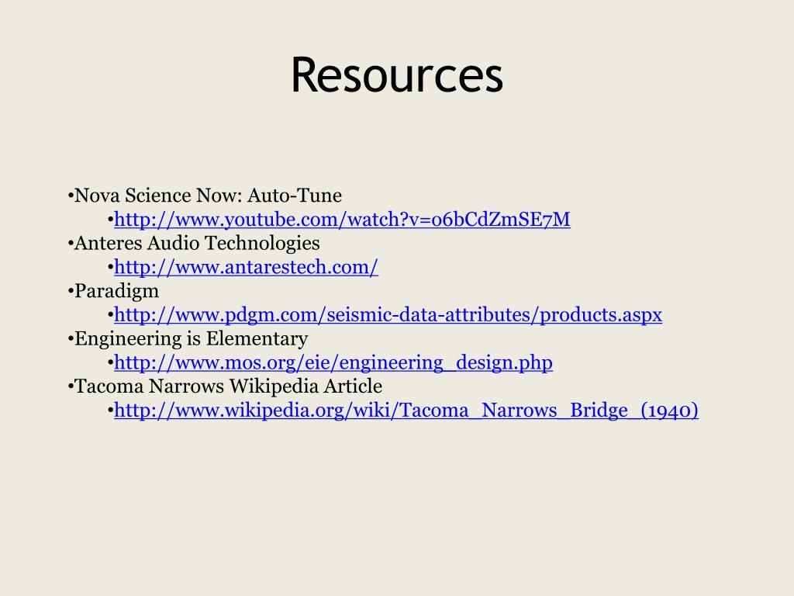The height and width of the screenshot is (596, 794).
Task: Open the Tacoma Narrows Bridge Wikipedia link
Action: tap(406, 411)
